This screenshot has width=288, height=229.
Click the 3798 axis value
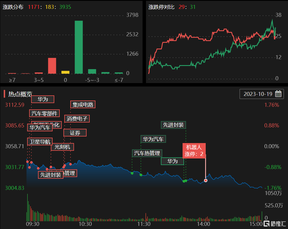[x=132, y=15]
